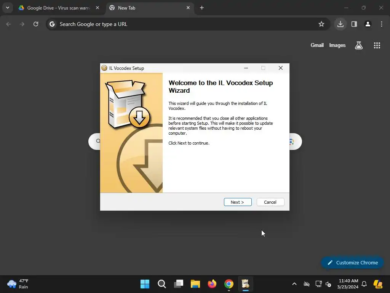Image resolution: width=390 pixels, height=293 pixels.
Task: Click the muted volume tray icon
Action: pos(329,284)
